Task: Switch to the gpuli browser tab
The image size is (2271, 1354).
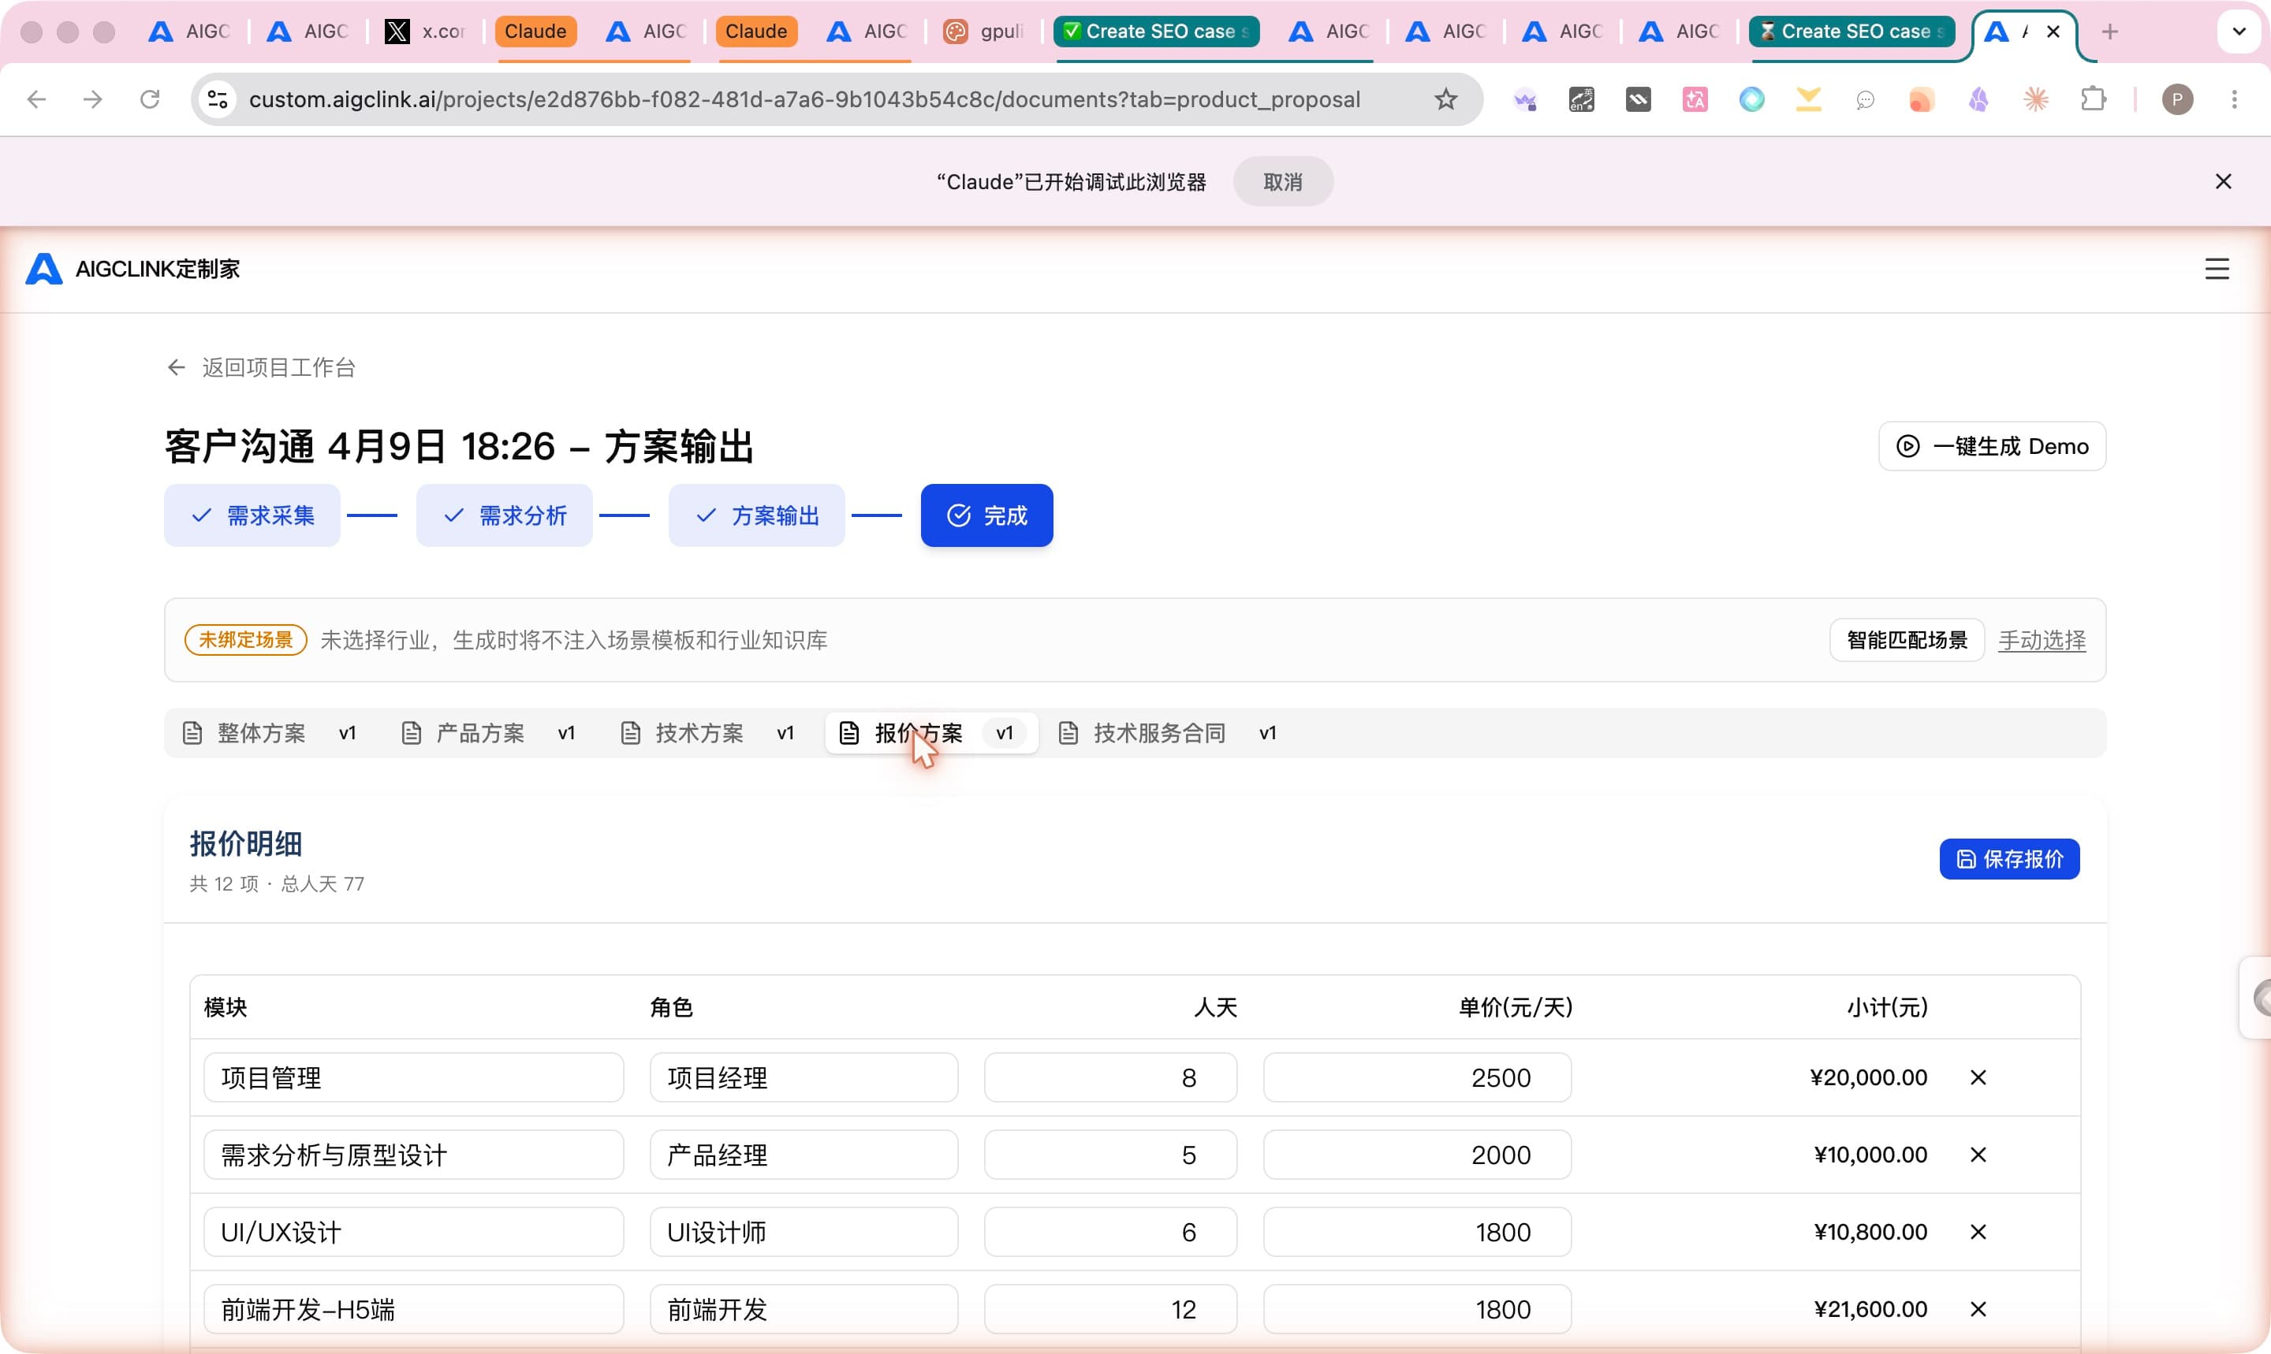Action: [x=983, y=32]
